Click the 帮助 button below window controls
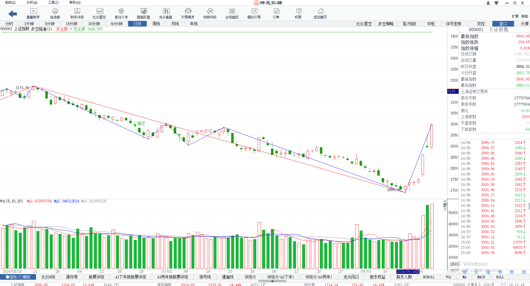Image resolution: width=530 pixels, height=286 pixels. coord(525,16)
